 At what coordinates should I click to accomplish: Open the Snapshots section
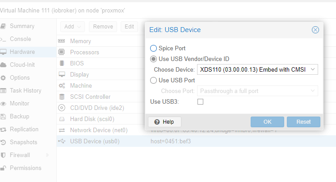point(23,142)
